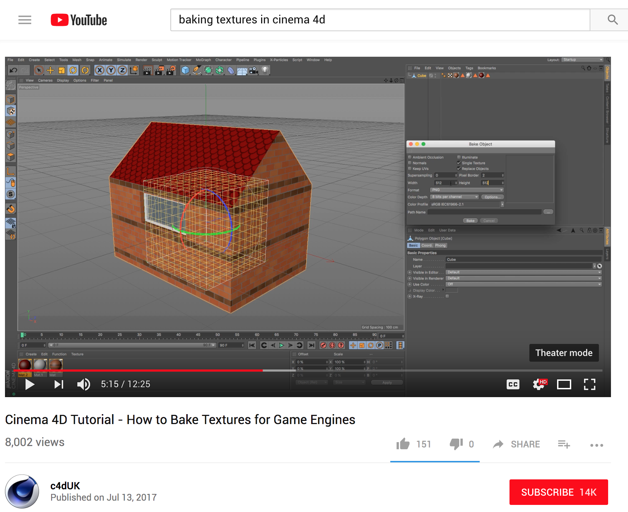Open the c4dUK channel avatar
The width and height of the screenshot is (628, 512).
pos(22,492)
